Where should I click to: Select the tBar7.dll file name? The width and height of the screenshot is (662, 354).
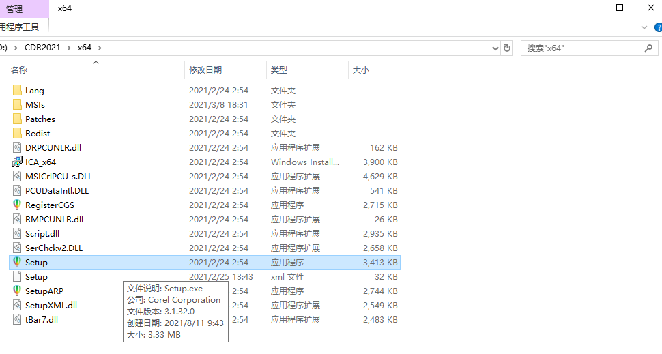(x=42, y=320)
